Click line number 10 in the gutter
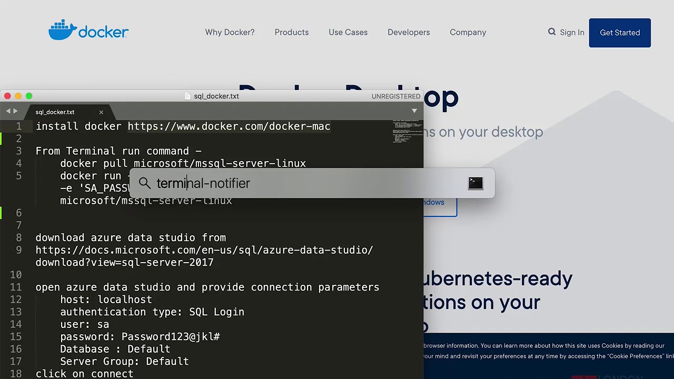The height and width of the screenshot is (379, 674). 16,275
